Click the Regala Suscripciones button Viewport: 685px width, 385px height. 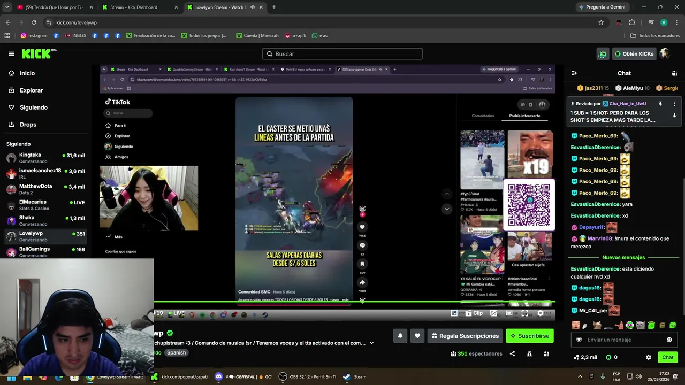(x=465, y=336)
